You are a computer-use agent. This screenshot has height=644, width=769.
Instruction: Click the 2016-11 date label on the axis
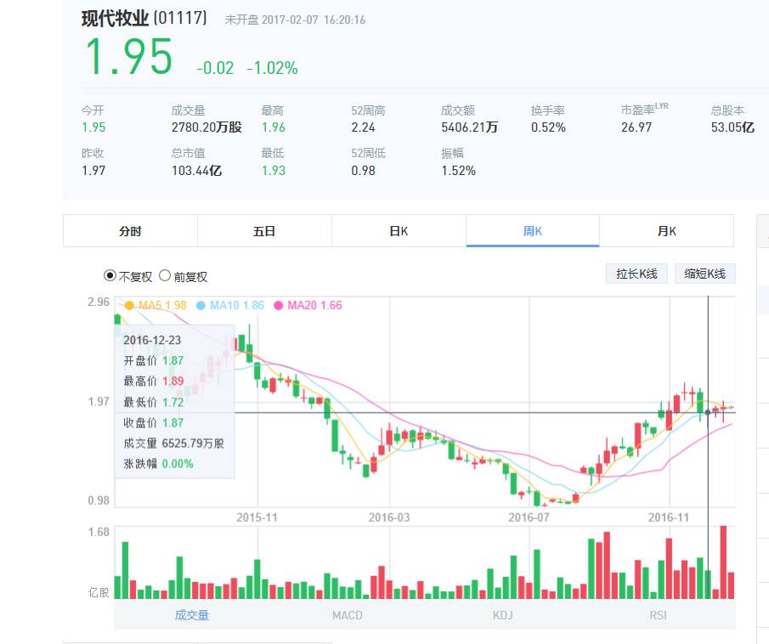pos(669,517)
